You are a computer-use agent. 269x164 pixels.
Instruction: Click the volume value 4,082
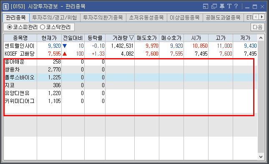click(x=127, y=54)
